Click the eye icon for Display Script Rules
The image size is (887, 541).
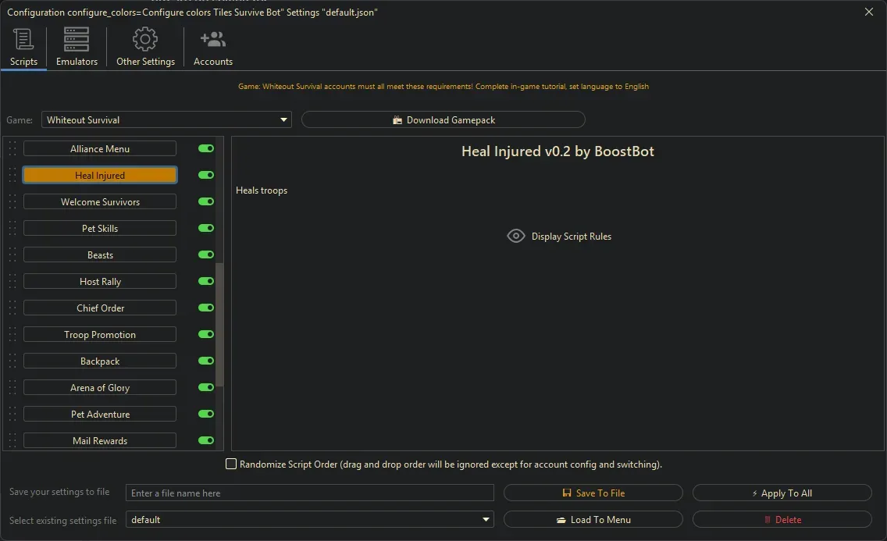[516, 237]
